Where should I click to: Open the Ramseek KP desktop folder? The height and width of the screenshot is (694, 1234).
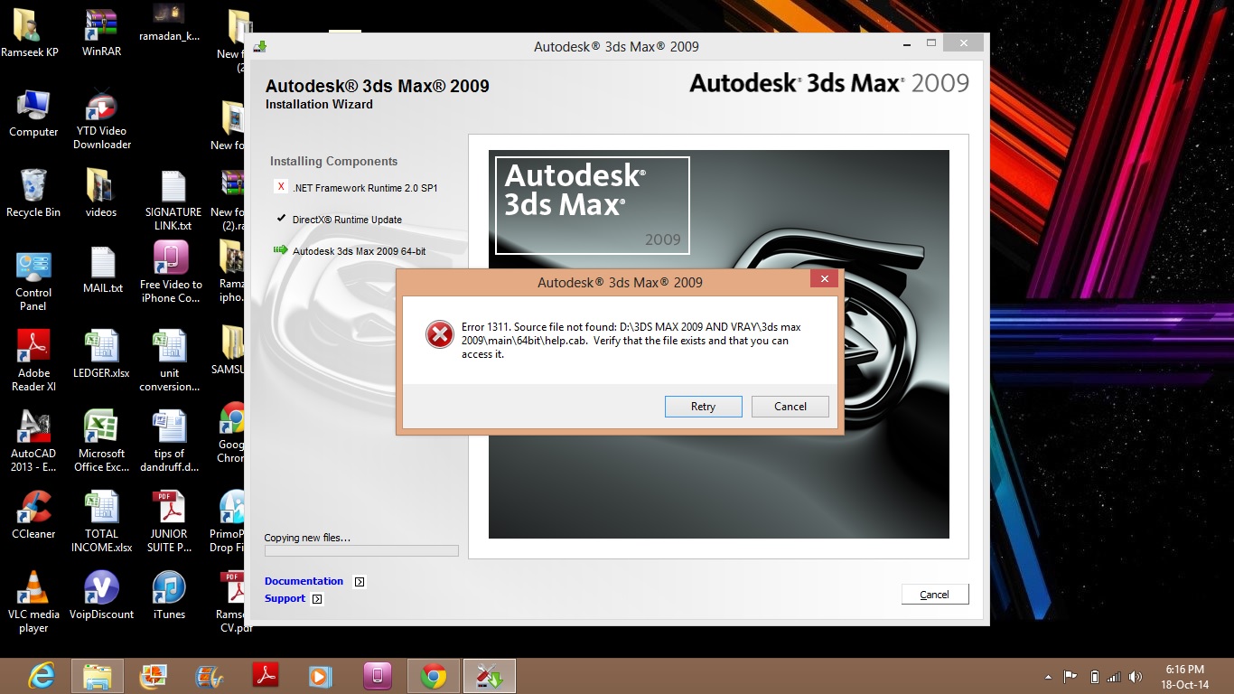(x=30, y=33)
